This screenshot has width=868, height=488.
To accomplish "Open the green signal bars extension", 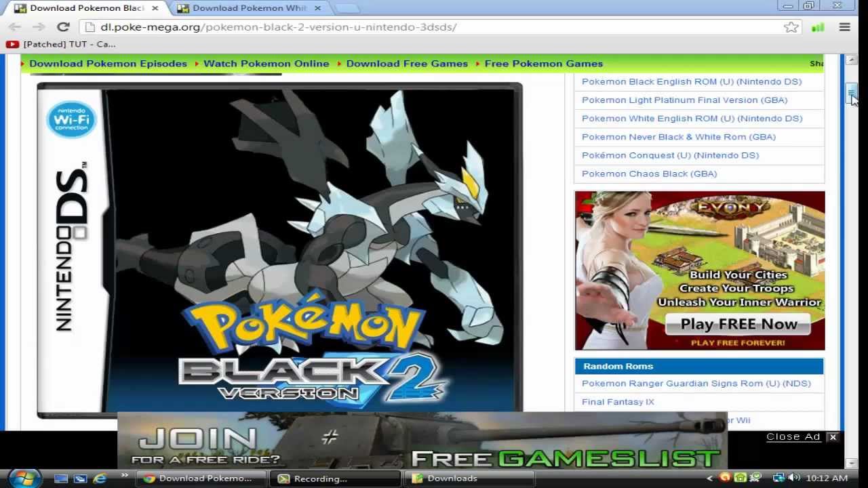I will (x=818, y=27).
